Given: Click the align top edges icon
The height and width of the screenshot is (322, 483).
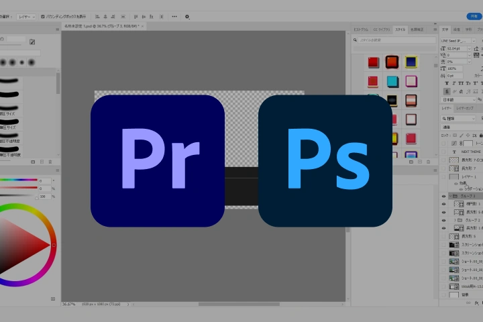Looking at the screenshot, I should tap(136, 17).
